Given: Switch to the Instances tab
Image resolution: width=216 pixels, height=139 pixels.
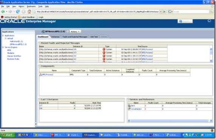Looking at the screenshot, I should (x=56, y=37).
